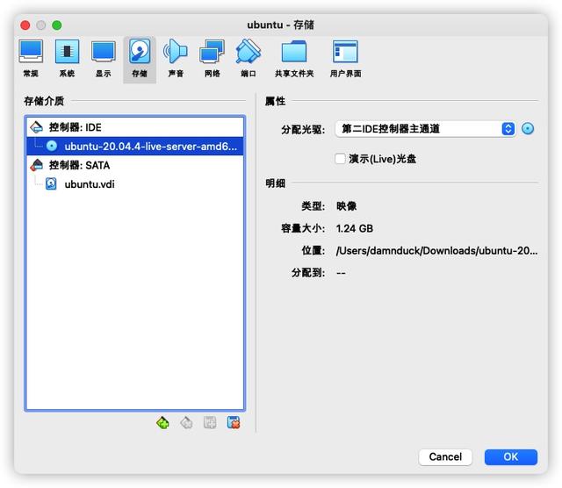The height and width of the screenshot is (488, 562).
Task: Open the 分配光驱 drive dropdown
Action: [425, 129]
